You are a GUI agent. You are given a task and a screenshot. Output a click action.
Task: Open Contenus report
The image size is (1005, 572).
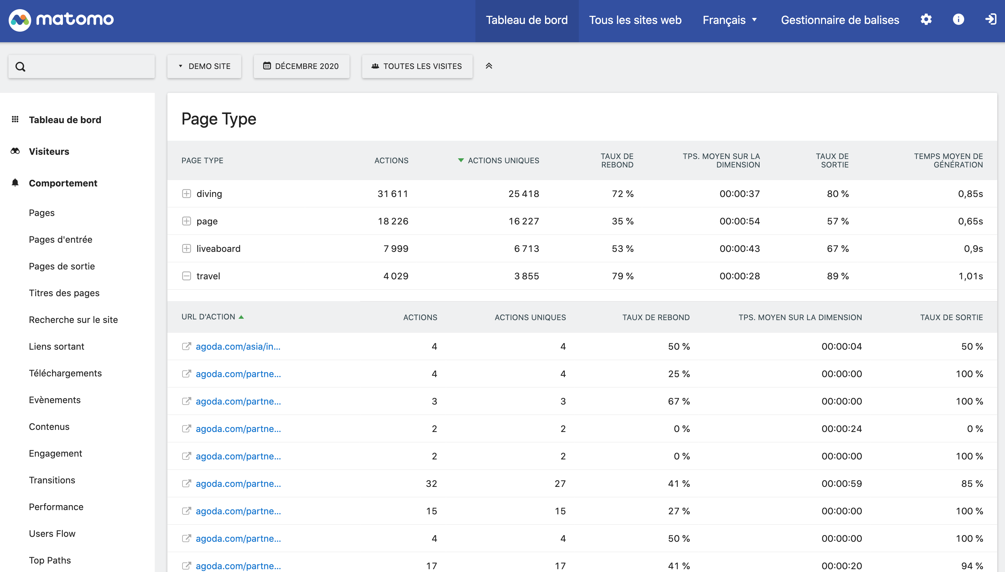(49, 427)
